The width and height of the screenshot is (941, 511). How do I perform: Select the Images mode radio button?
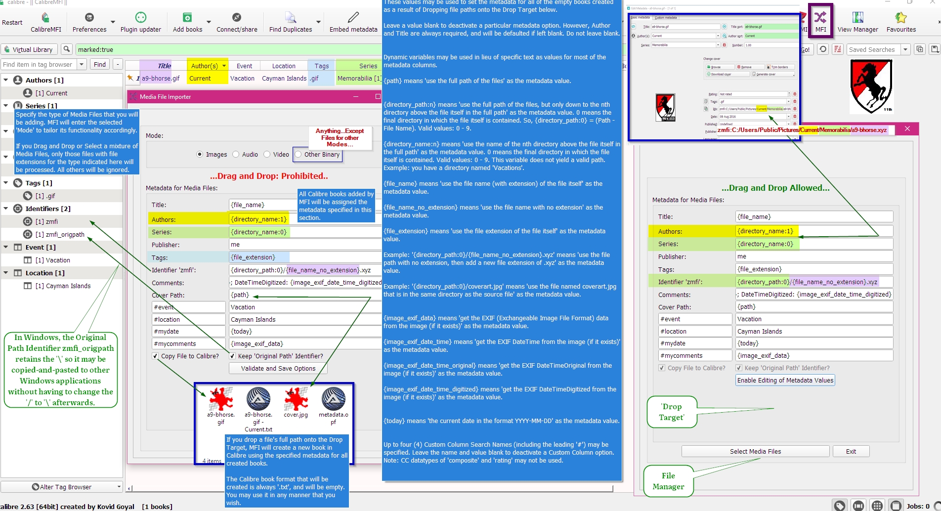(x=200, y=154)
